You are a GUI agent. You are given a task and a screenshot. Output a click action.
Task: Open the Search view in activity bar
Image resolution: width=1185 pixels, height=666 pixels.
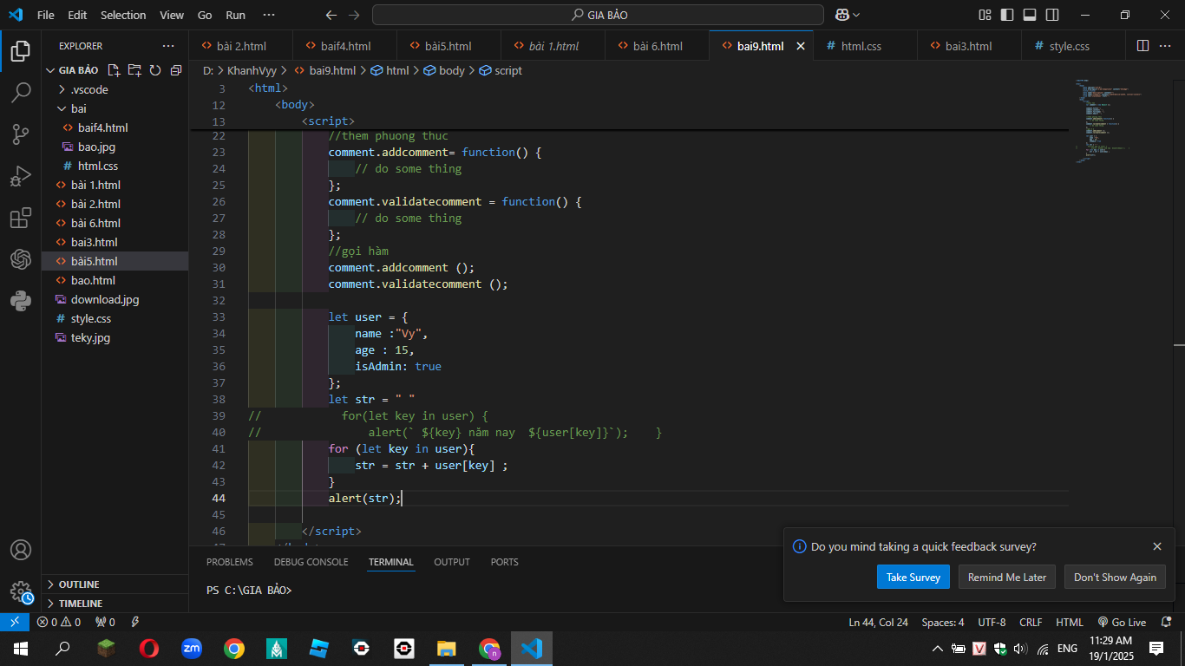[21, 93]
